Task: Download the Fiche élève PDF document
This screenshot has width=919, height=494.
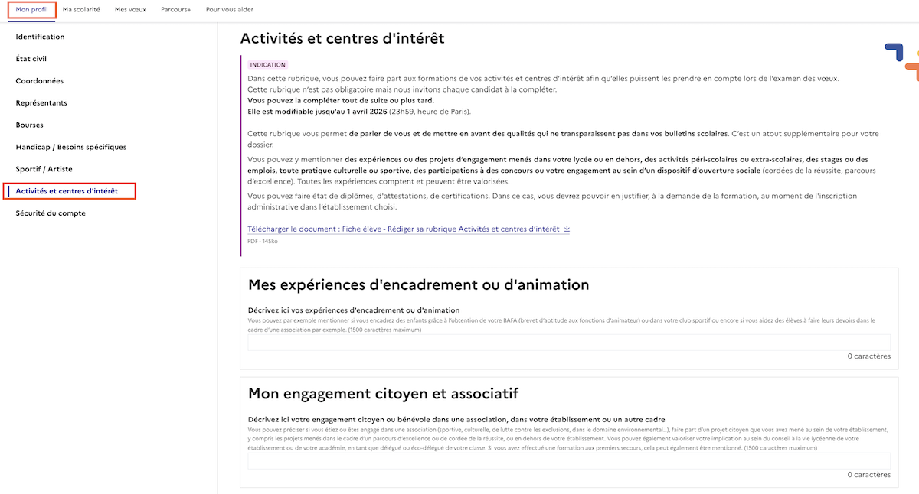Action: [x=398, y=229]
